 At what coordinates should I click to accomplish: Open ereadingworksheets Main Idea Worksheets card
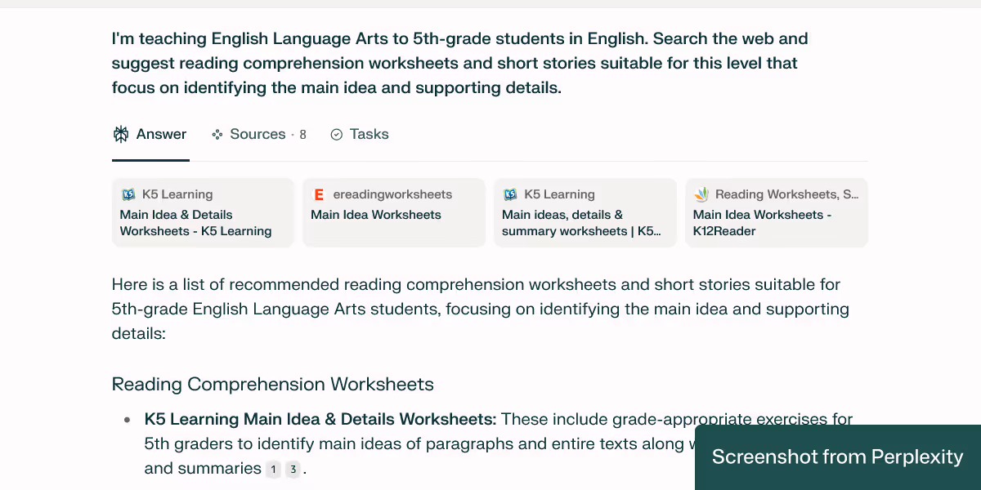(x=394, y=212)
